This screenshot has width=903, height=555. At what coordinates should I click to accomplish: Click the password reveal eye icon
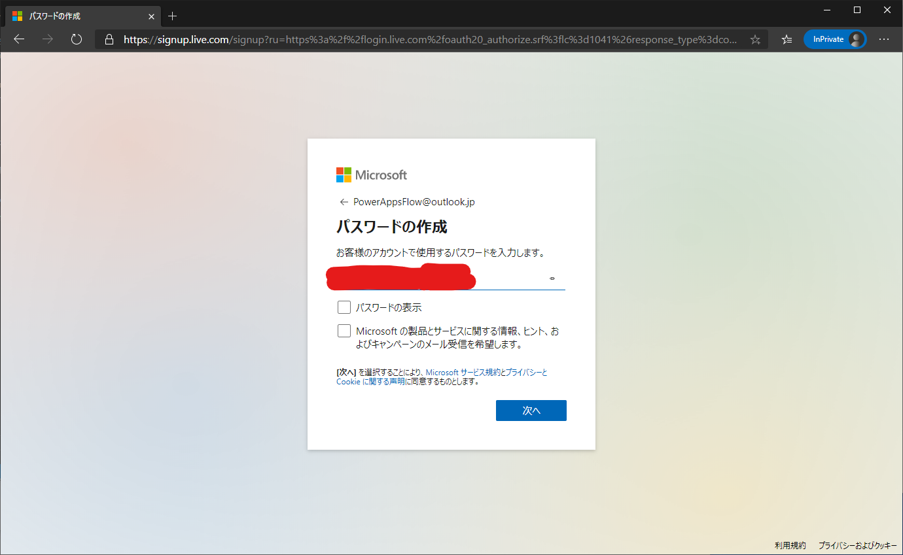(552, 278)
